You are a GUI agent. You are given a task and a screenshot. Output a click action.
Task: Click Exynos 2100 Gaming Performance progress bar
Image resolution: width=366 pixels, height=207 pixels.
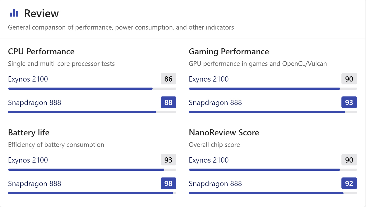(273, 89)
